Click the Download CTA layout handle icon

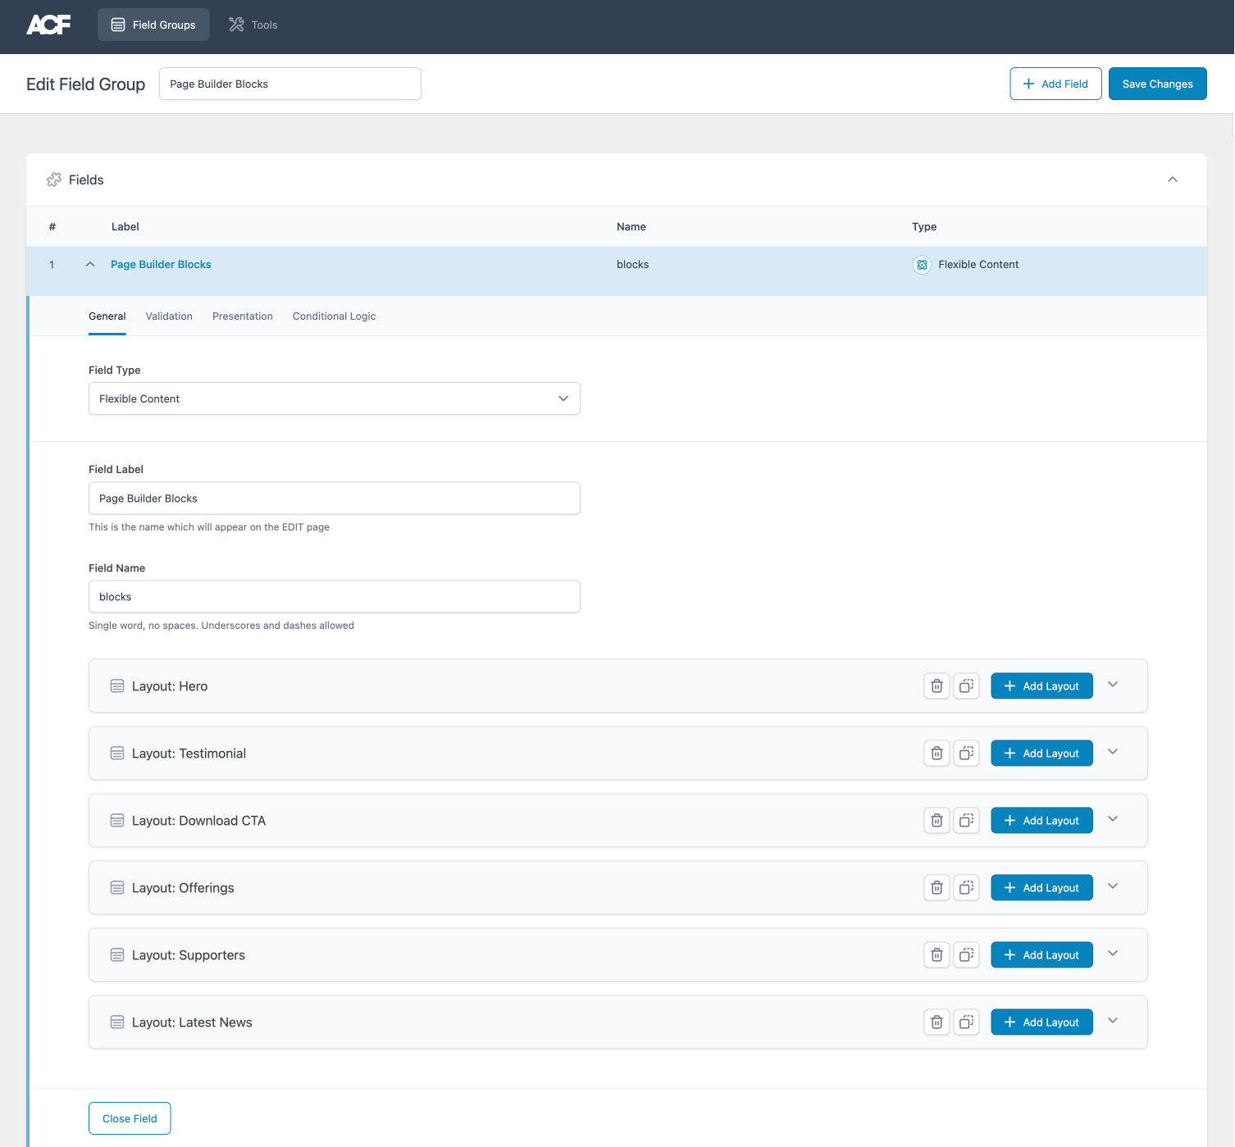point(117,821)
